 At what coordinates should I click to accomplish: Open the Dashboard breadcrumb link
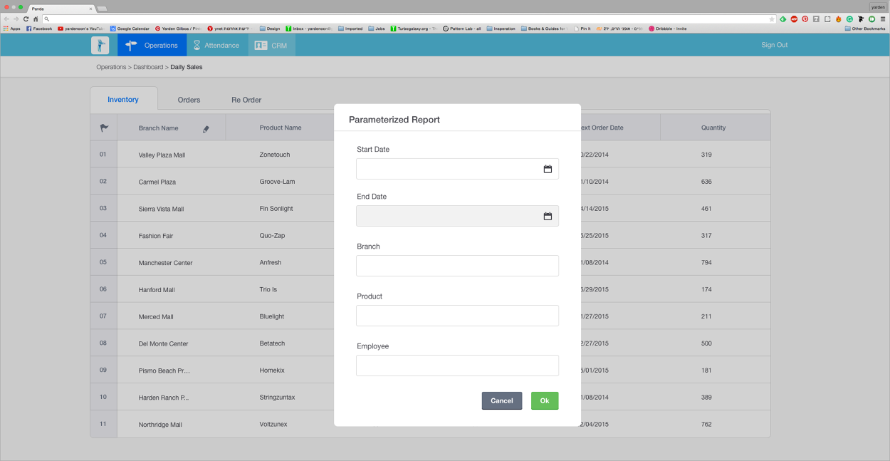click(x=148, y=66)
